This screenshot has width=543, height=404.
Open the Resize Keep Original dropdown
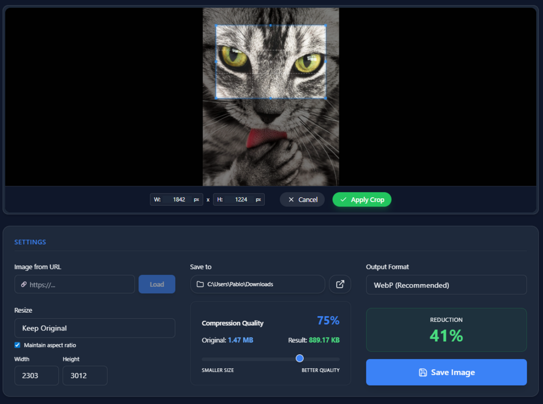click(95, 328)
